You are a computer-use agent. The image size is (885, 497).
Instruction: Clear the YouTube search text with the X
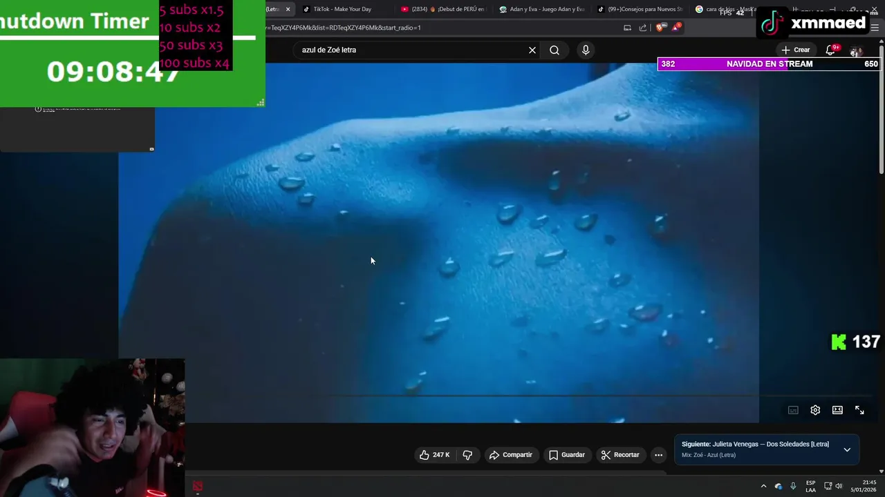tap(532, 50)
